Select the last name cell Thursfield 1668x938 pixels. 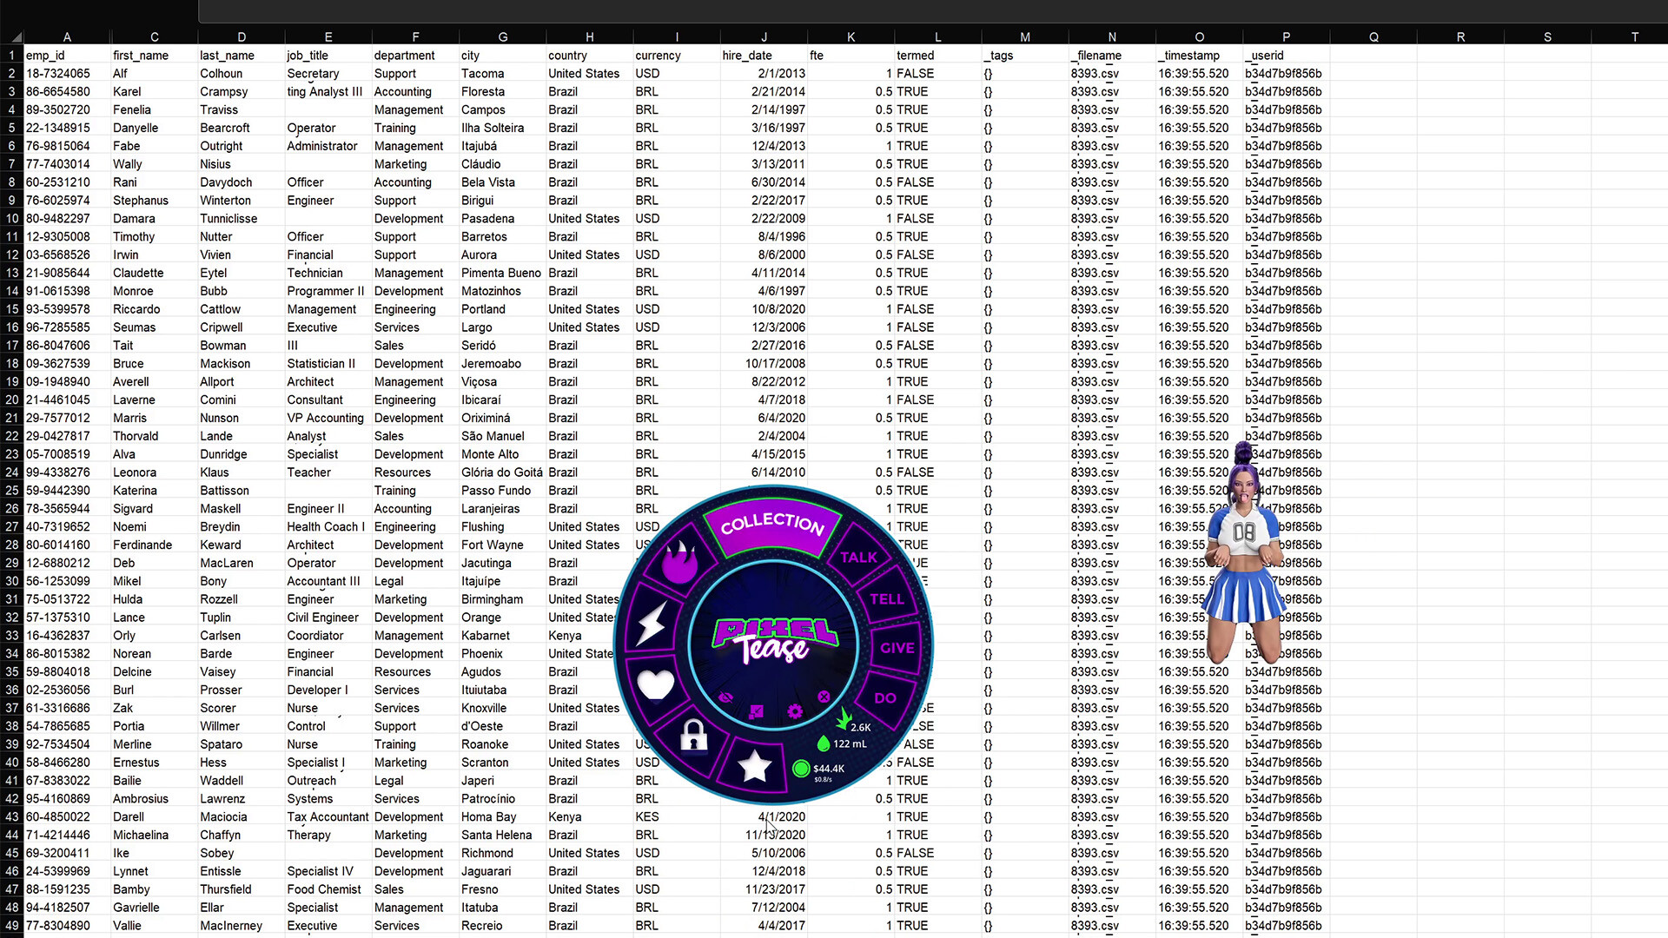(241, 888)
